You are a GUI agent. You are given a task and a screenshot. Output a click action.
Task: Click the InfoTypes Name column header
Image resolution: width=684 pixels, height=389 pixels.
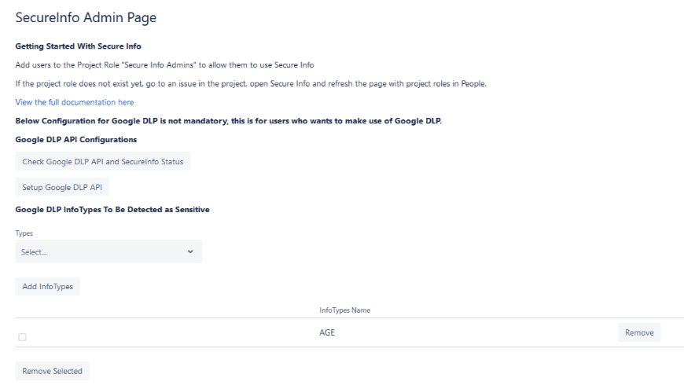[344, 310]
